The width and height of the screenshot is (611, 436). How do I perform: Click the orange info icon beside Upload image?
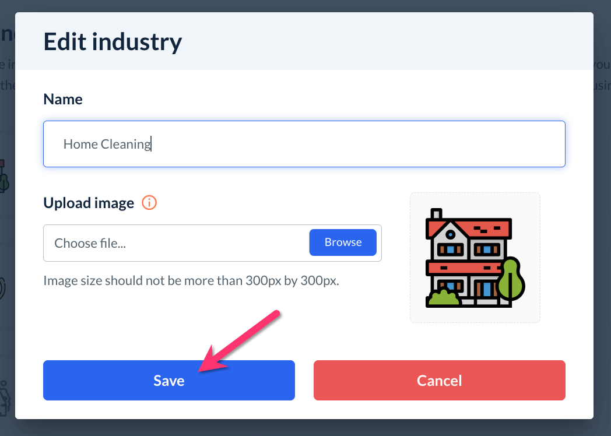point(150,203)
